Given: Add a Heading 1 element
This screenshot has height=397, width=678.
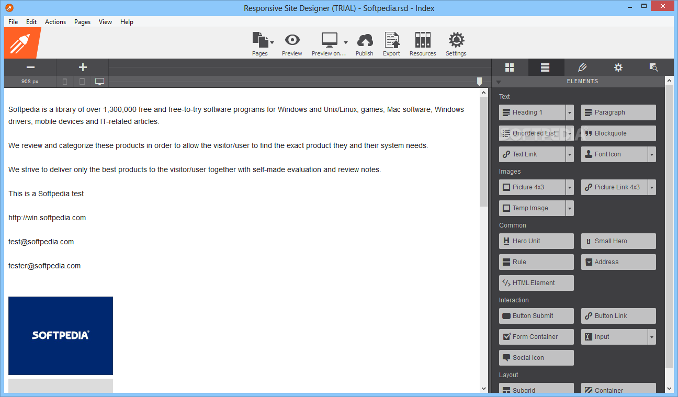Looking at the screenshot, I should coord(532,112).
